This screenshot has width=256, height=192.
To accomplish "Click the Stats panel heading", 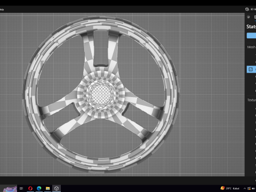I will 251,27.
